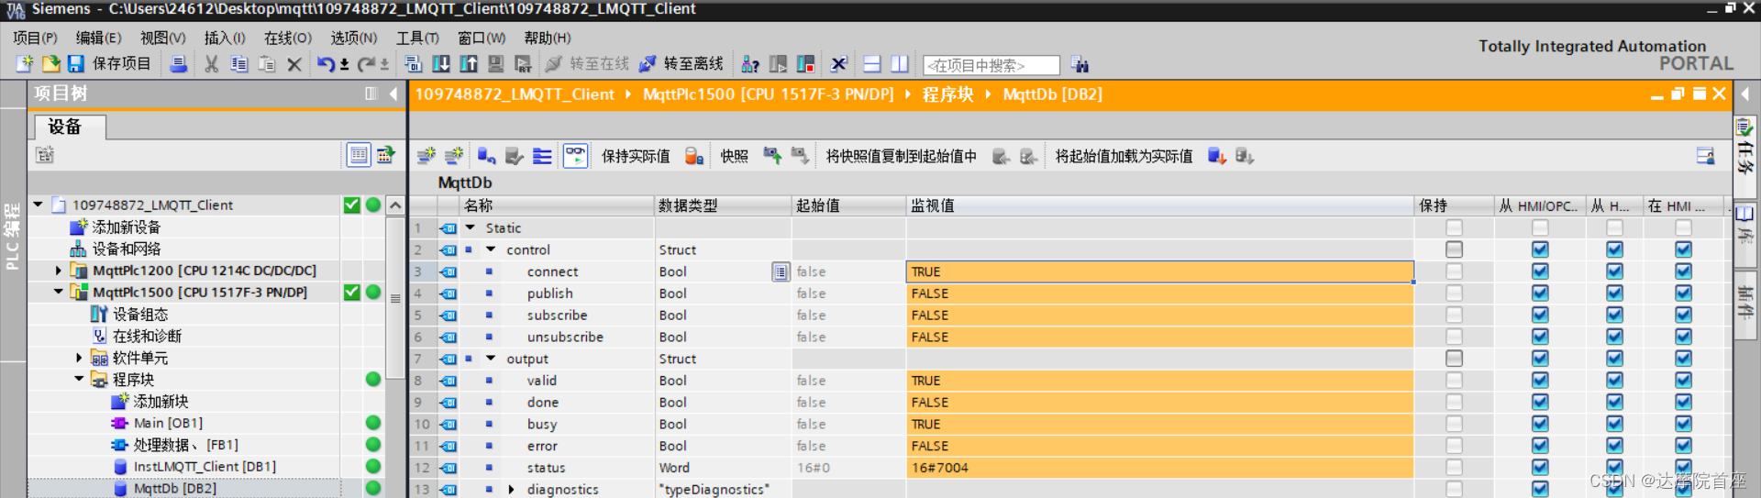The height and width of the screenshot is (498, 1761).
Task: Split editor space vertically
Action: click(x=900, y=64)
